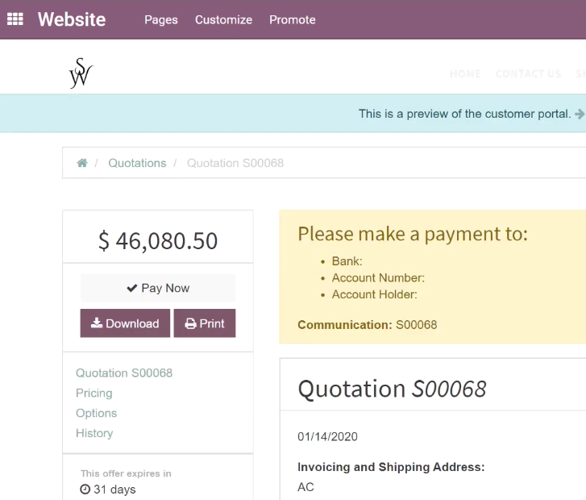
Task: Click the arrow icon in preview banner
Action: click(580, 114)
